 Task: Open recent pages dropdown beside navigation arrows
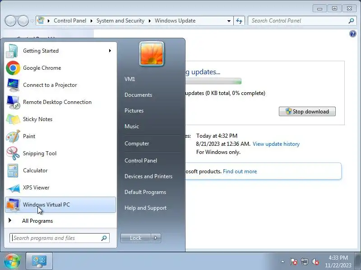tap(32, 21)
